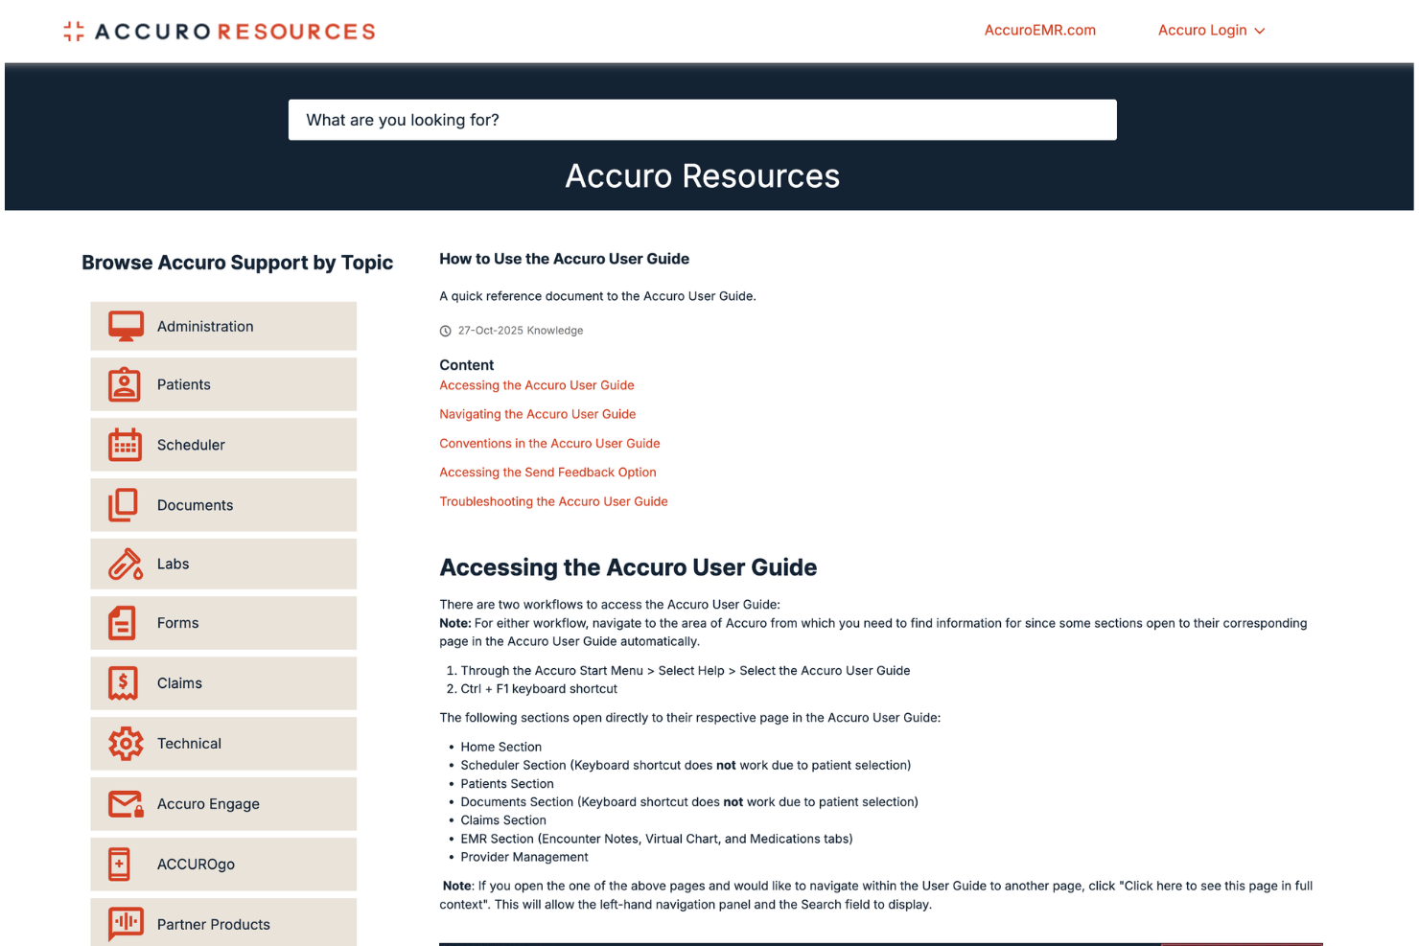Click the Labs test tube icon
Image resolution: width=1419 pixels, height=946 pixels.
click(125, 564)
